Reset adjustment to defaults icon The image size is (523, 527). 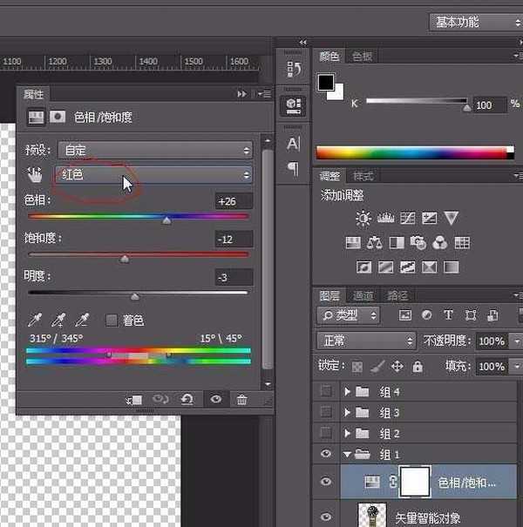(x=187, y=400)
